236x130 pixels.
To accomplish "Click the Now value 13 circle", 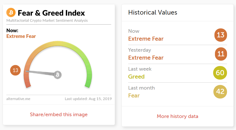I will (x=221, y=35).
